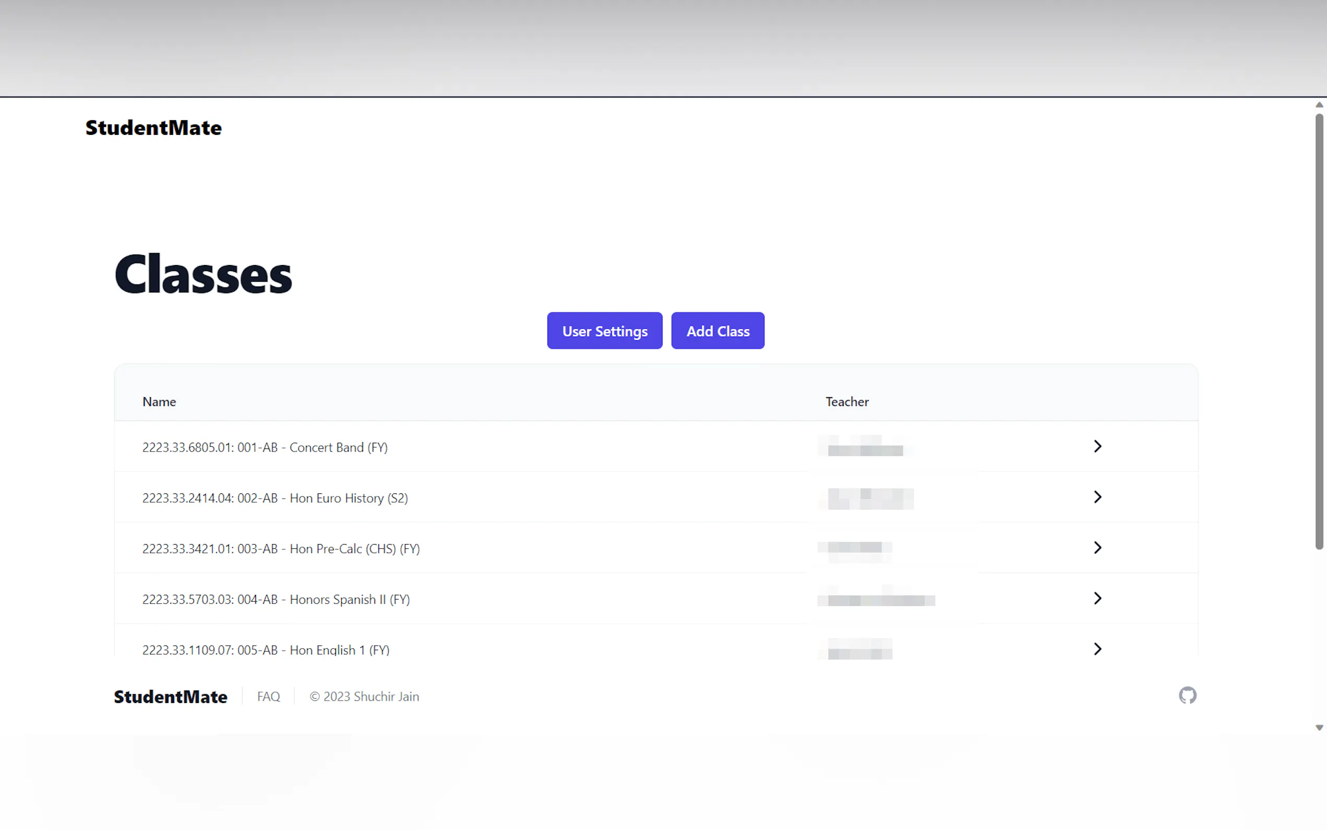The height and width of the screenshot is (830, 1327).
Task: Click chevron arrow for Hon Pre-Calc row
Action: [x=1097, y=547]
